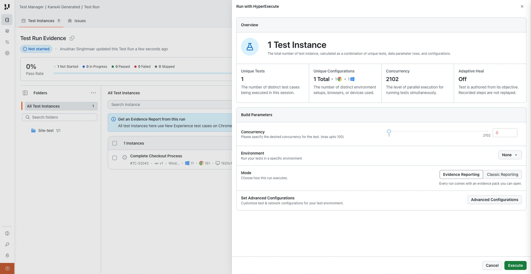The image size is (531, 274).
Task: Click the info icon in Evidence Report banner
Action: [x=114, y=119]
